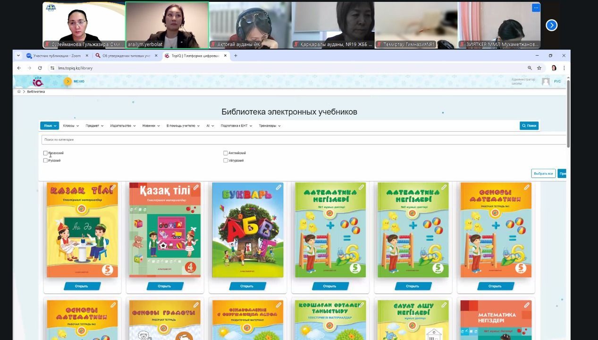Check the Казахский language checkbox
The width and height of the screenshot is (598, 340).
45,153
